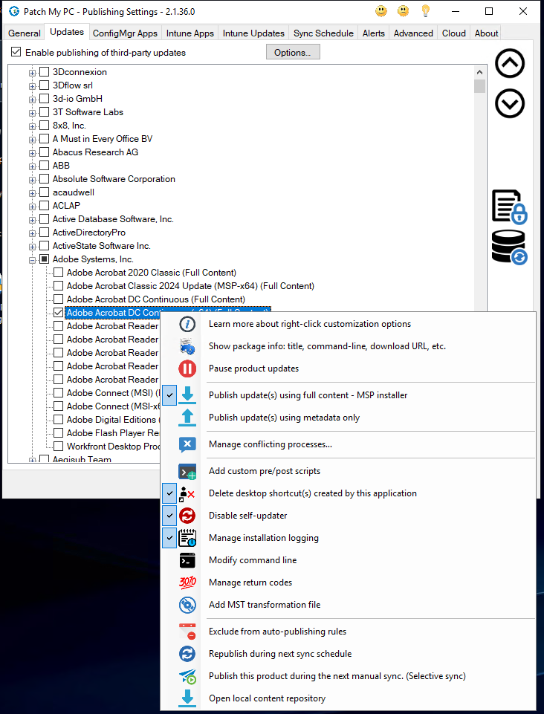Collapse the Adobe Systems, Inc. tree node
The width and height of the screenshot is (544, 714).
(33, 259)
